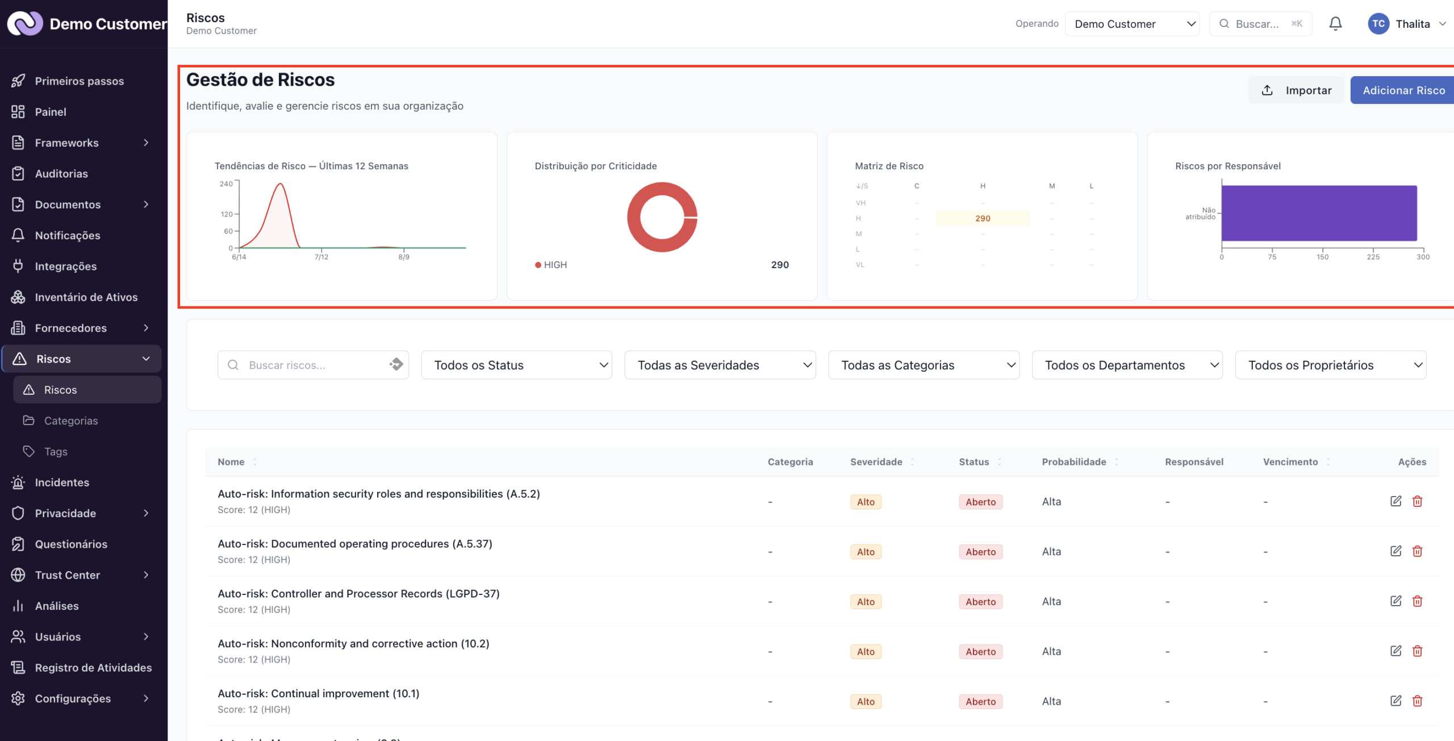Delete the Information security roles risk
This screenshot has height=741, width=1454.
[x=1417, y=501]
